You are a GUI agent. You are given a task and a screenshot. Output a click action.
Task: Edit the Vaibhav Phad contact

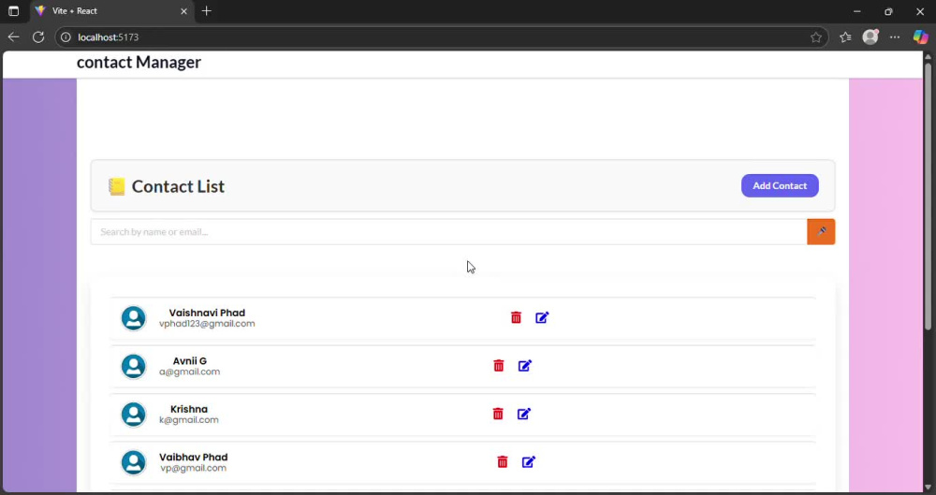(528, 461)
